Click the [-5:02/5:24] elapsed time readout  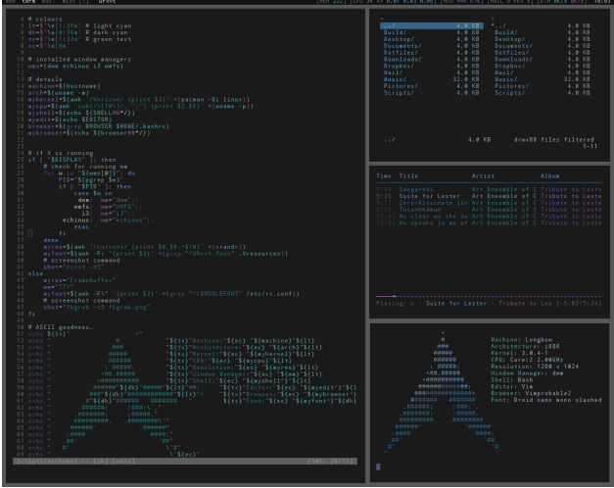pyautogui.click(x=579, y=304)
